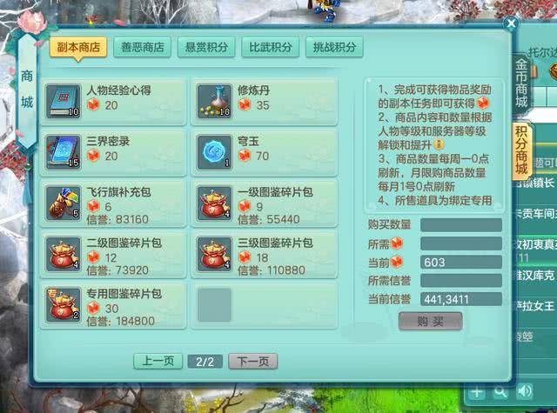Open the 悬赏积分 tab
557x413 pixels.
[x=206, y=47]
